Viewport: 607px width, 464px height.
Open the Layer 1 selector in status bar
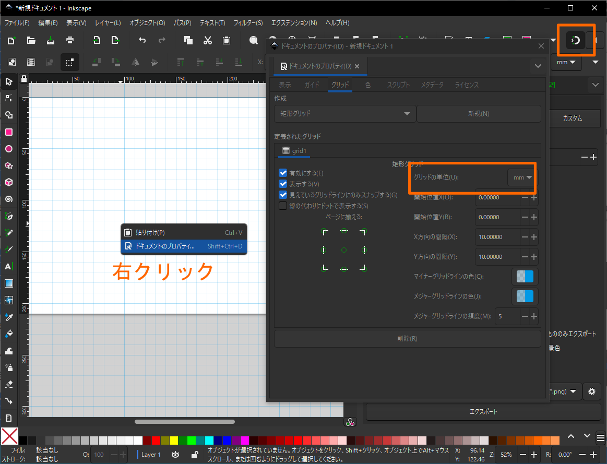[x=151, y=455]
